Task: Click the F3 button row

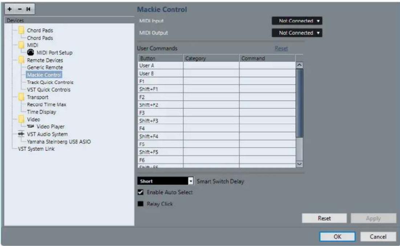Action: tap(217, 113)
